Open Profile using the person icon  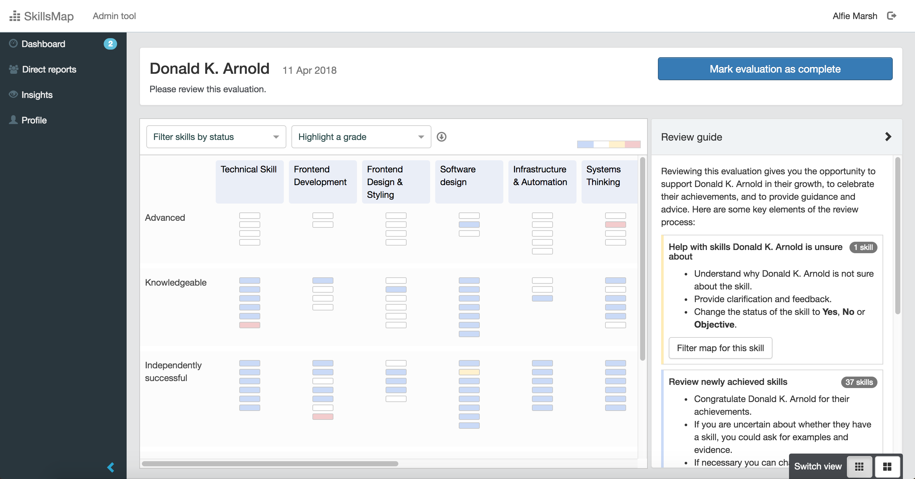point(13,120)
